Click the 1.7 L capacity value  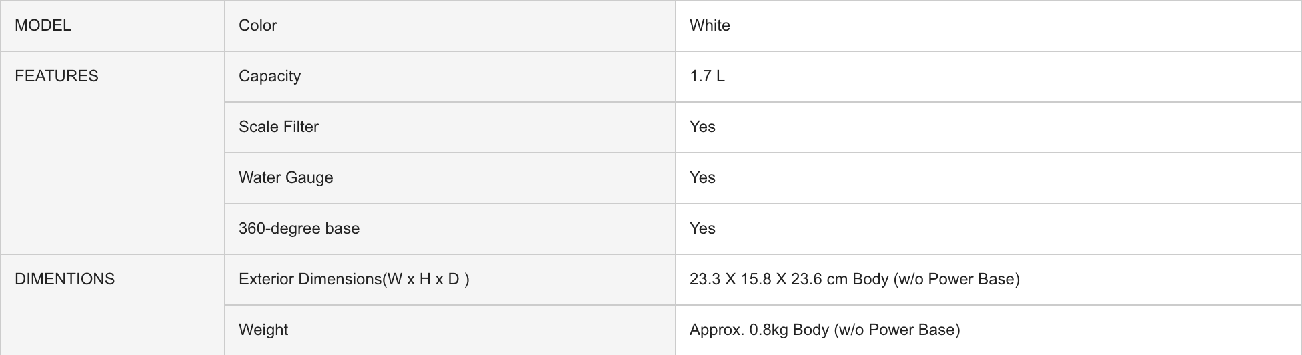tap(707, 76)
